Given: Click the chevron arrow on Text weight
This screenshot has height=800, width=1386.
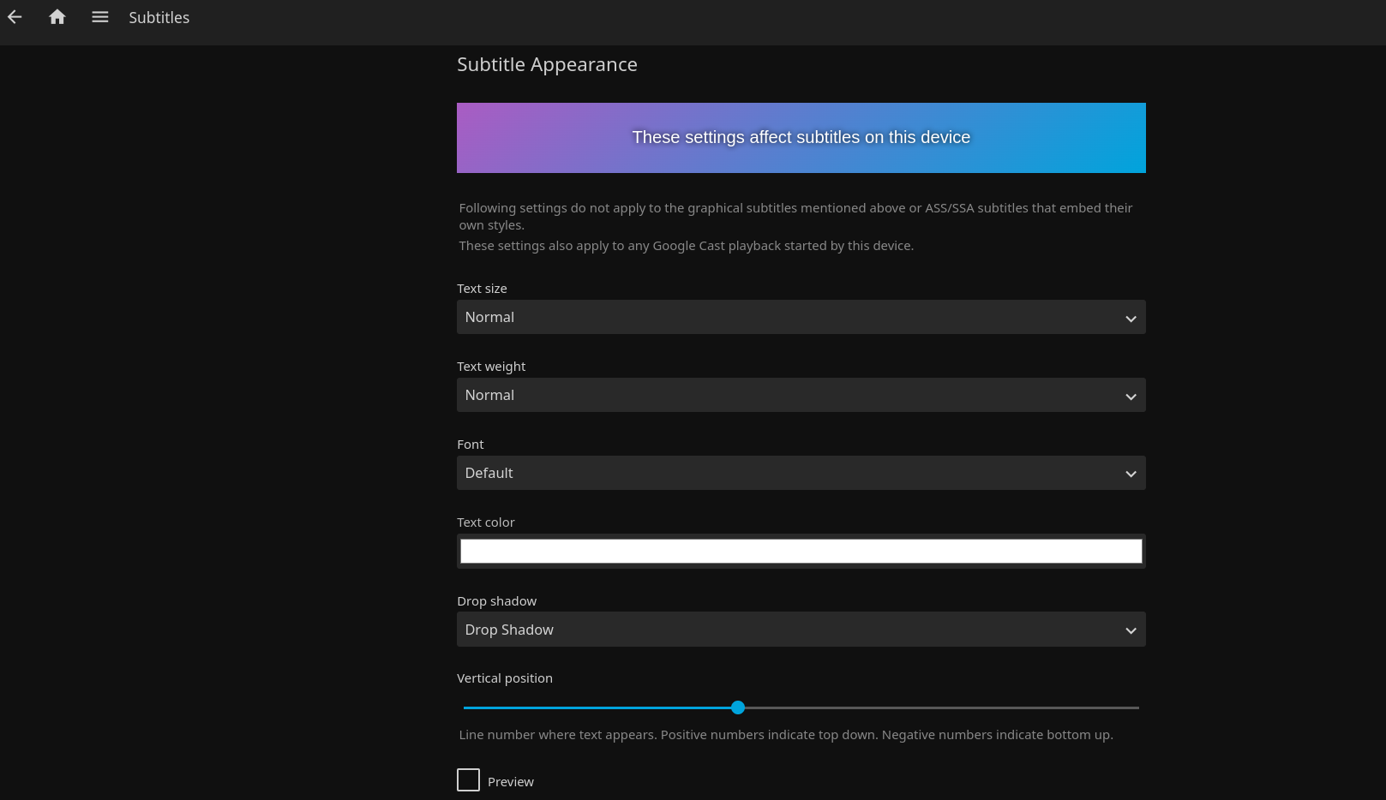Looking at the screenshot, I should [x=1131, y=397].
